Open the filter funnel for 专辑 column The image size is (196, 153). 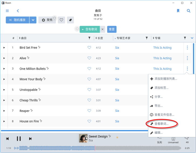pos(185,38)
